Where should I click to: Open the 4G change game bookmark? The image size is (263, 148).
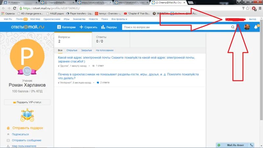[30, 13]
